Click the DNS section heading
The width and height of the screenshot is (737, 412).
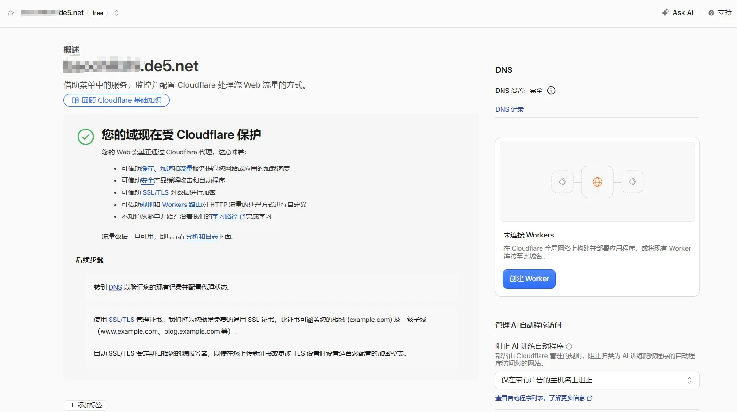click(504, 70)
